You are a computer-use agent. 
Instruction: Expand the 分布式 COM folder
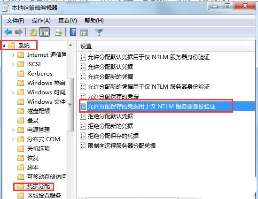tap(13, 139)
